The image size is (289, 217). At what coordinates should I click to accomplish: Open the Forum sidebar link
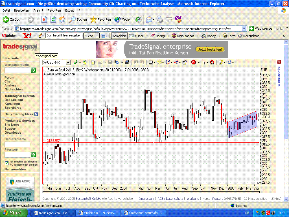(x=9, y=77)
